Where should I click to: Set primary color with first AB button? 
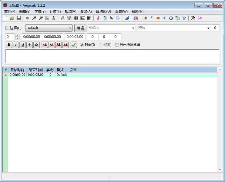[45, 45]
